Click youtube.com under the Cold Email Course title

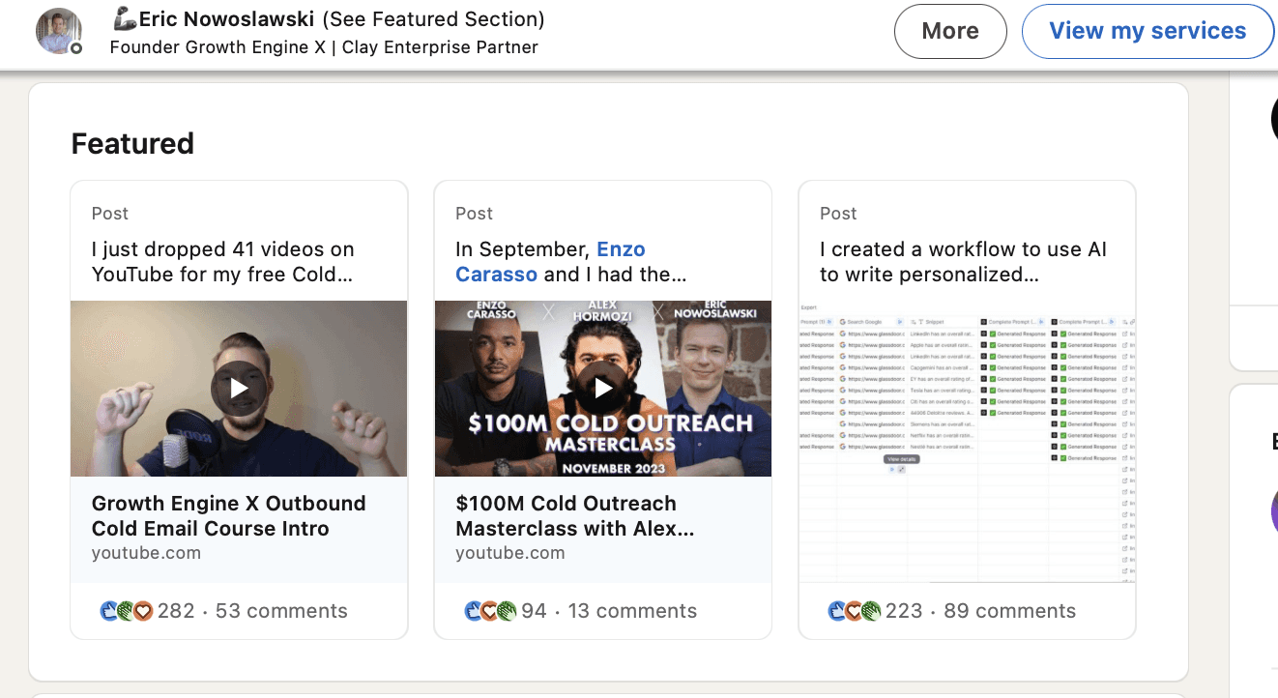tap(146, 554)
